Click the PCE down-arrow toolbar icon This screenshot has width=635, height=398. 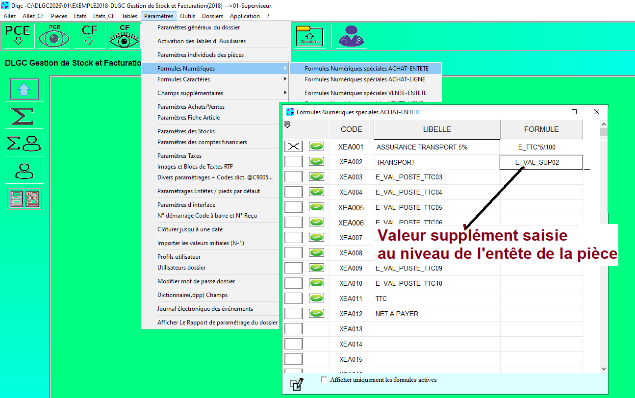tap(18, 36)
